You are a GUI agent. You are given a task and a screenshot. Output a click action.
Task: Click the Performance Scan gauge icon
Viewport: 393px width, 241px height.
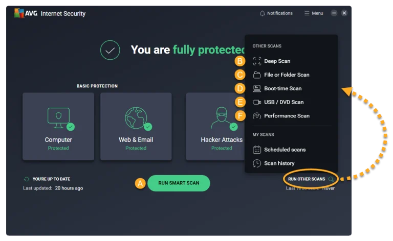[257, 116]
